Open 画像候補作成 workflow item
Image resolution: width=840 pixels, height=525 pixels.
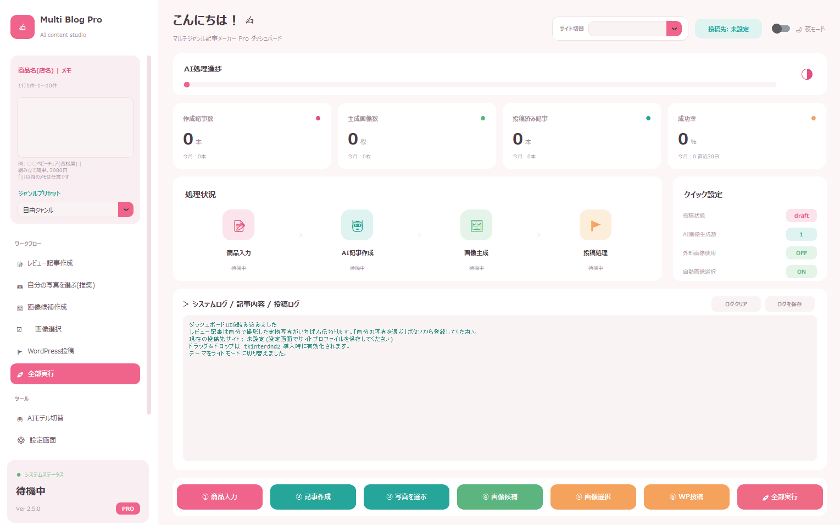pyautogui.click(x=75, y=307)
